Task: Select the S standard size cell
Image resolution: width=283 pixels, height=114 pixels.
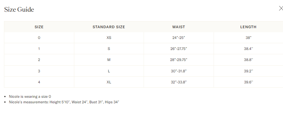Action: click(x=109, y=49)
